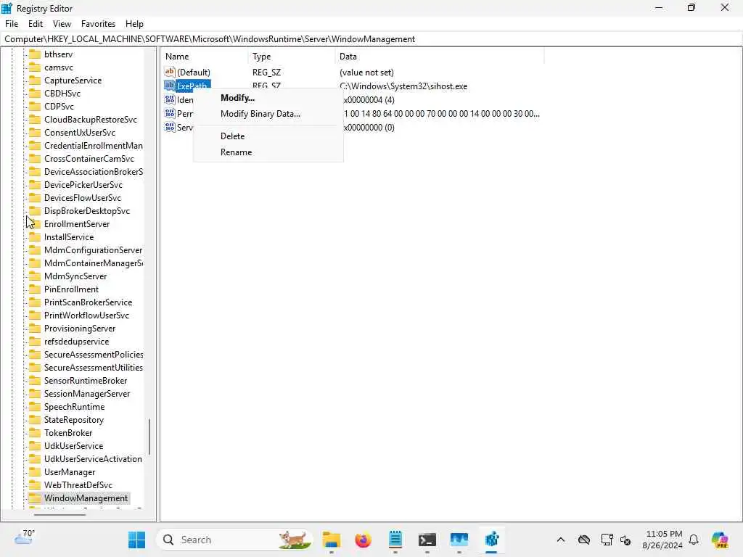The width and height of the screenshot is (743, 557).
Task: Select CredentialEnrollmentMan key in tree
Action: tap(94, 145)
